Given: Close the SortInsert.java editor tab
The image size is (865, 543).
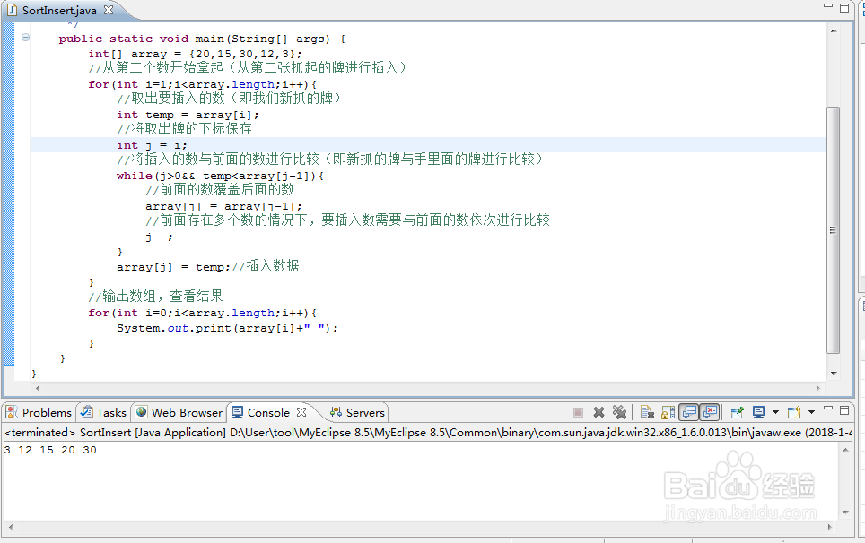Looking at the screenshot, I should 109,10.
